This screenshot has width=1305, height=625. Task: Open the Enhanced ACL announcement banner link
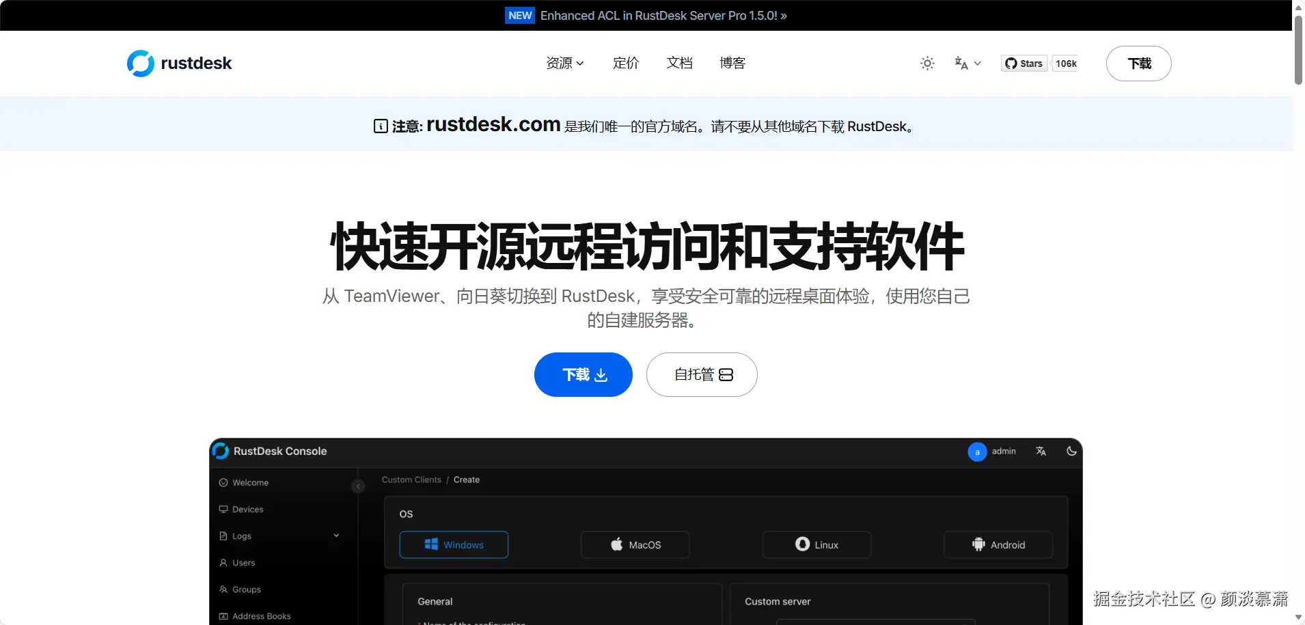tap(663, 16)
